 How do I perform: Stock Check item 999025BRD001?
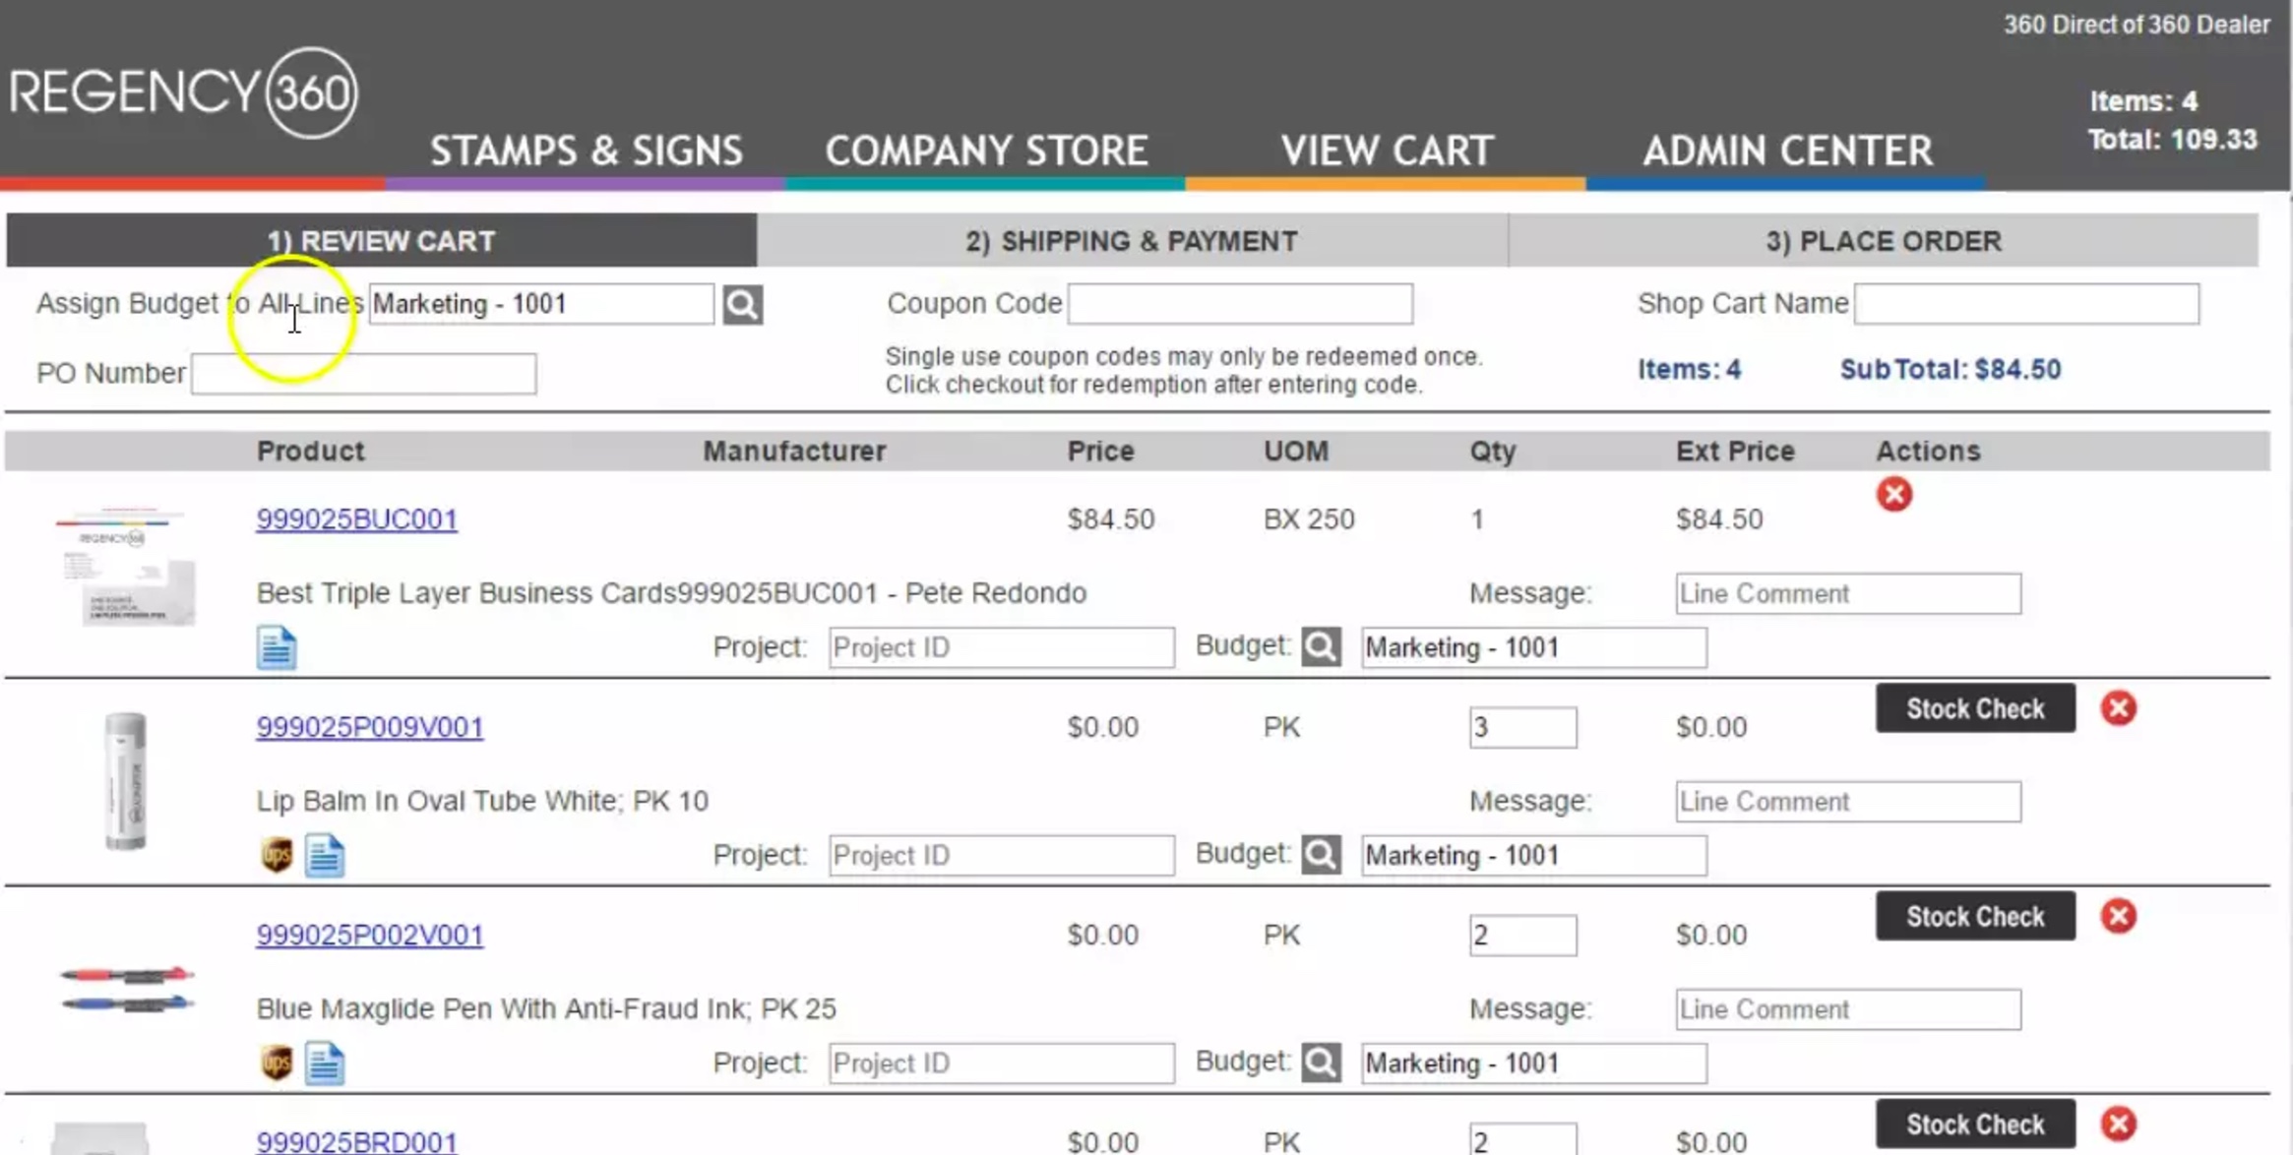pyautogui.click(x=1975, y=1124)
